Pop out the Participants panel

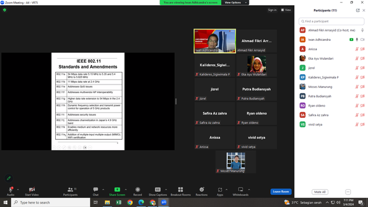pos(358,10)
